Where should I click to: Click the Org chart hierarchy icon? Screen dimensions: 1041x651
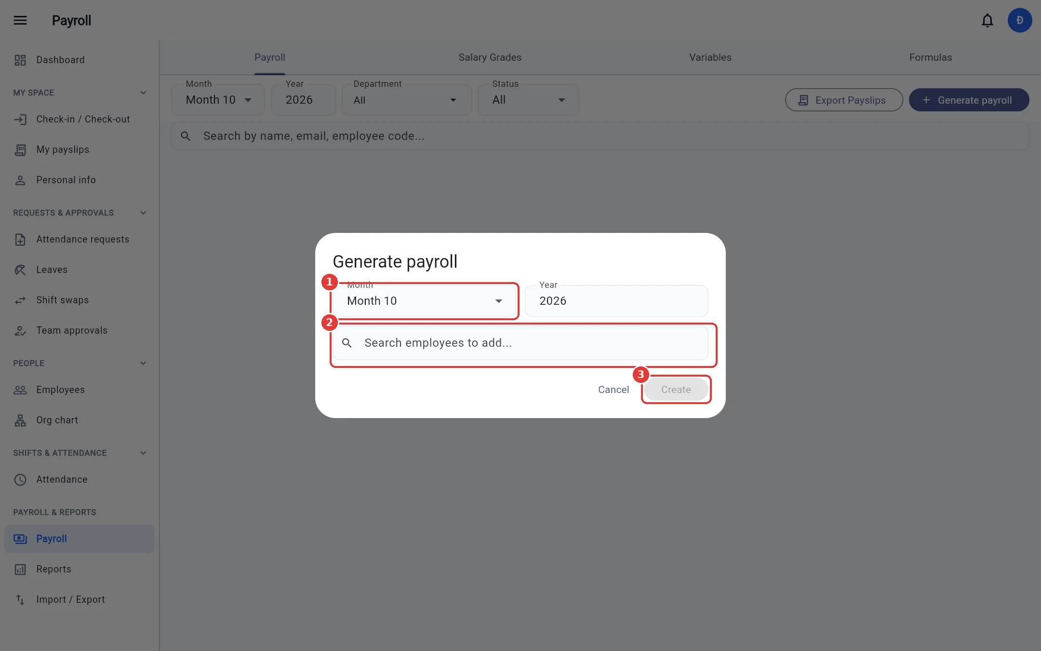pos(20,420)
